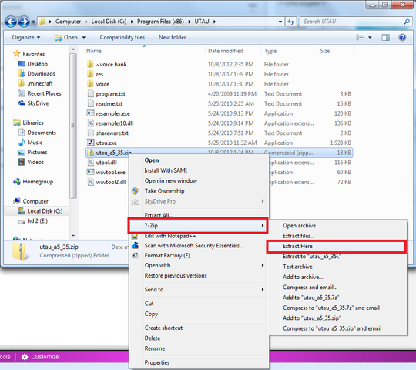Choose Delete from context menu
The image size is (416, 370).
153,338
